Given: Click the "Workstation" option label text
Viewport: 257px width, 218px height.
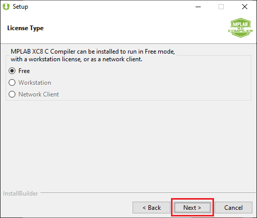Looking at the screenshot, I should pos(35,83).
